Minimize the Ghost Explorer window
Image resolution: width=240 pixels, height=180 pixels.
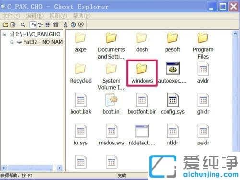(x=212, y=7)
